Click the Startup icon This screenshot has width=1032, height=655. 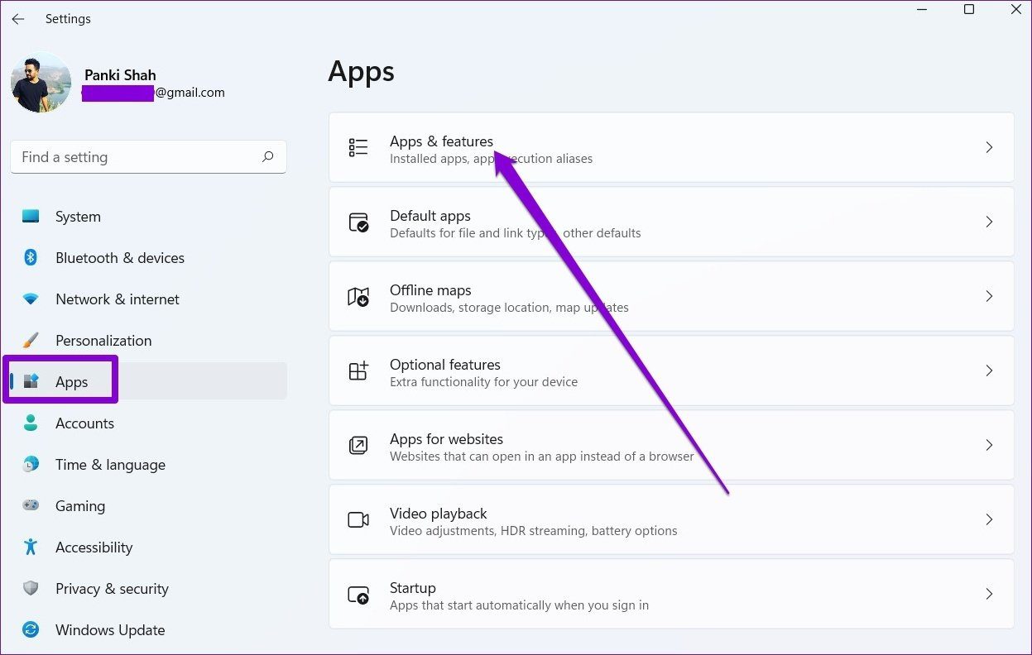[358, 594]
